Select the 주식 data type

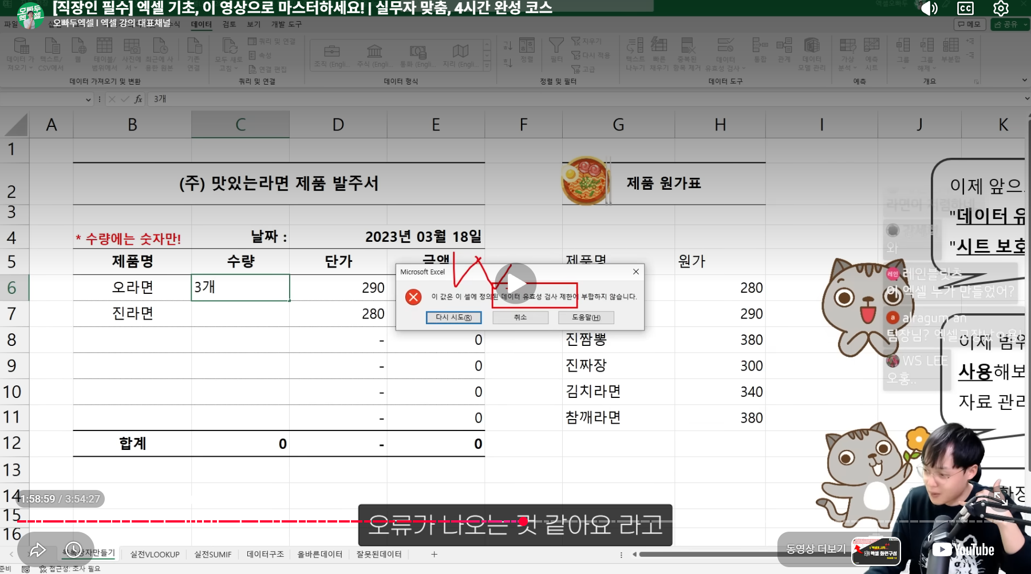[374, 55]
